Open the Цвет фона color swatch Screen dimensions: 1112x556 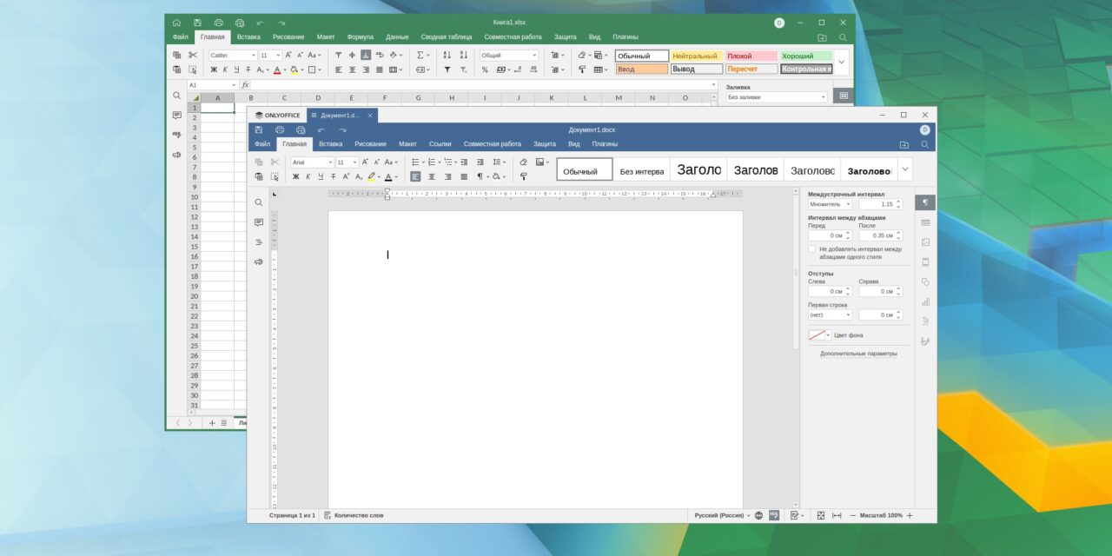click(x=817, y=334)
